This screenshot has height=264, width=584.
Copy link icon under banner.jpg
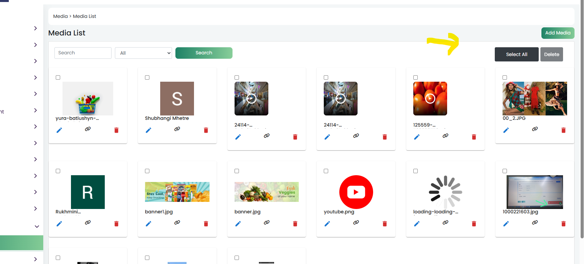click(x=267, y=222)
